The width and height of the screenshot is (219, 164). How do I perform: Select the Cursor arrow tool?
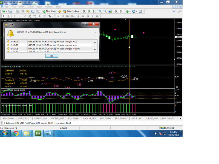pyautogui.click(x=4, y=16)
